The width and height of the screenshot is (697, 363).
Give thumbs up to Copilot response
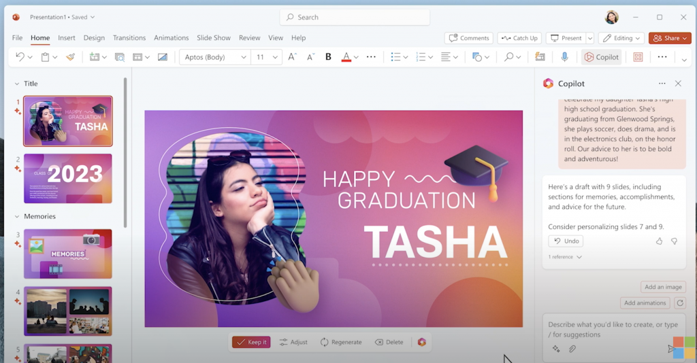pos(659,241)
